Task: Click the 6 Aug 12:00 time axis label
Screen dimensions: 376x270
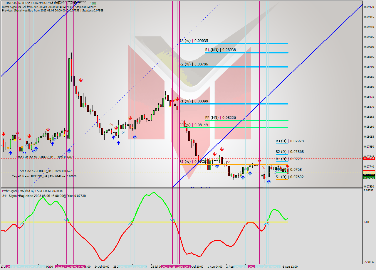Action: (290, 267)
